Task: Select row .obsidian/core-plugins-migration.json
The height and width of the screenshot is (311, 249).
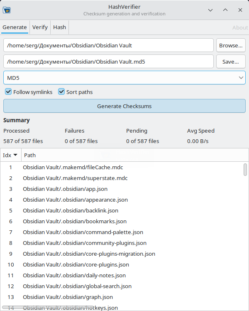Action: pyautogui.click(x=122, y=254)
